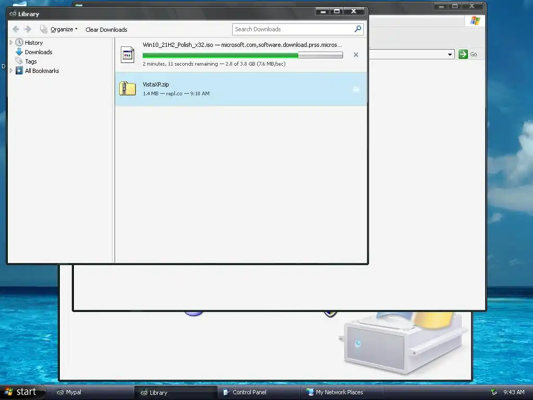The height and width of the screenshot is (400, 533).
Task: Select the Win10_21H2_Polish_x32.iso file name
Action: point(178,45)
